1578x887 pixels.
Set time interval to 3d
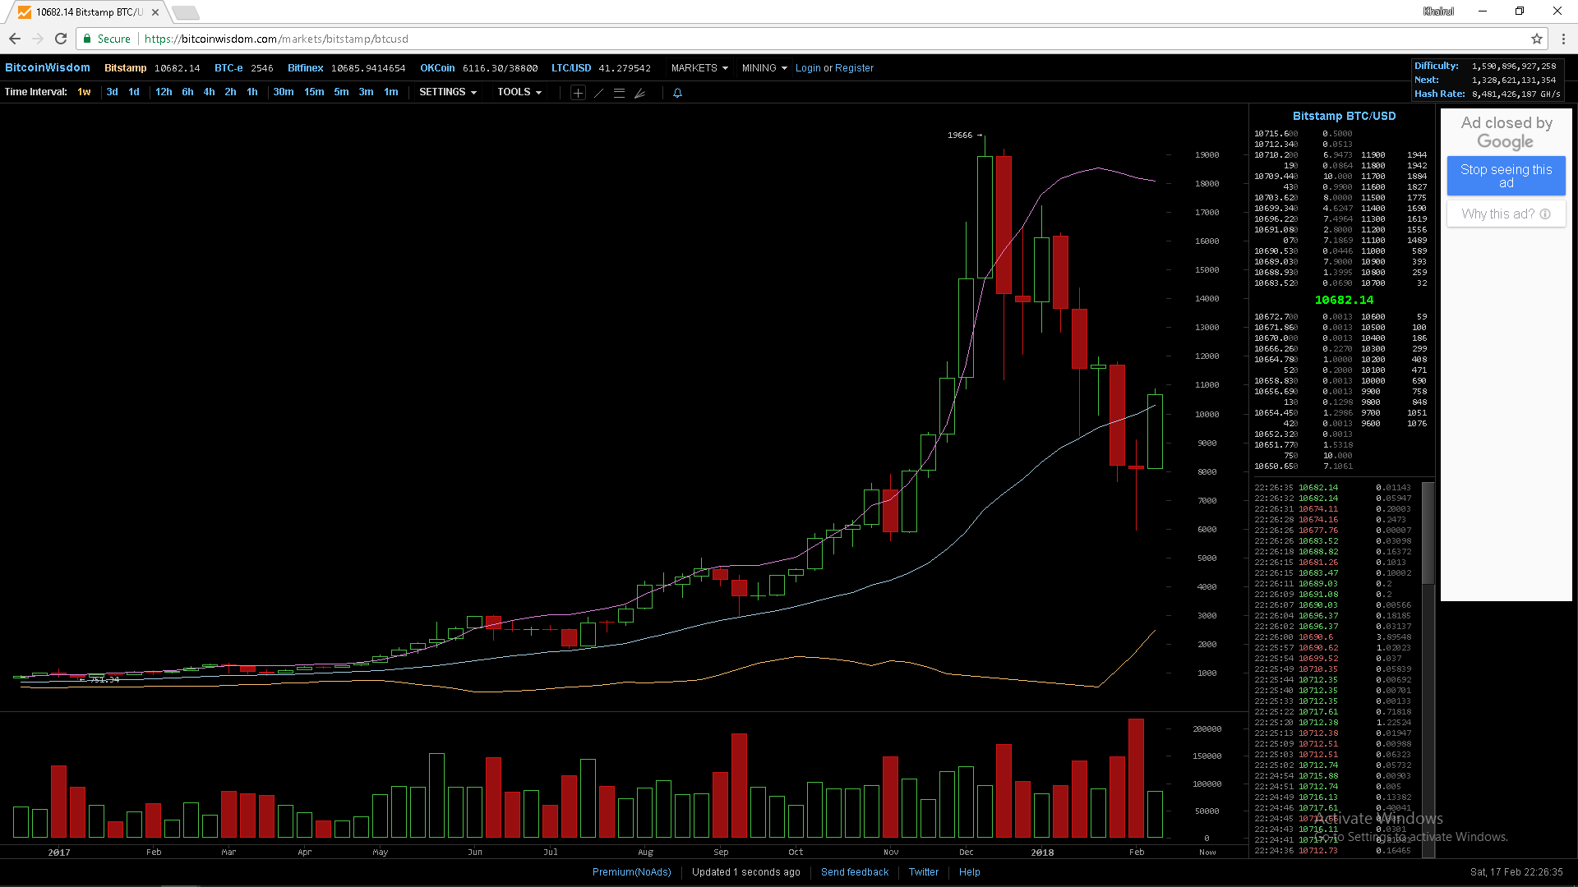113,92
